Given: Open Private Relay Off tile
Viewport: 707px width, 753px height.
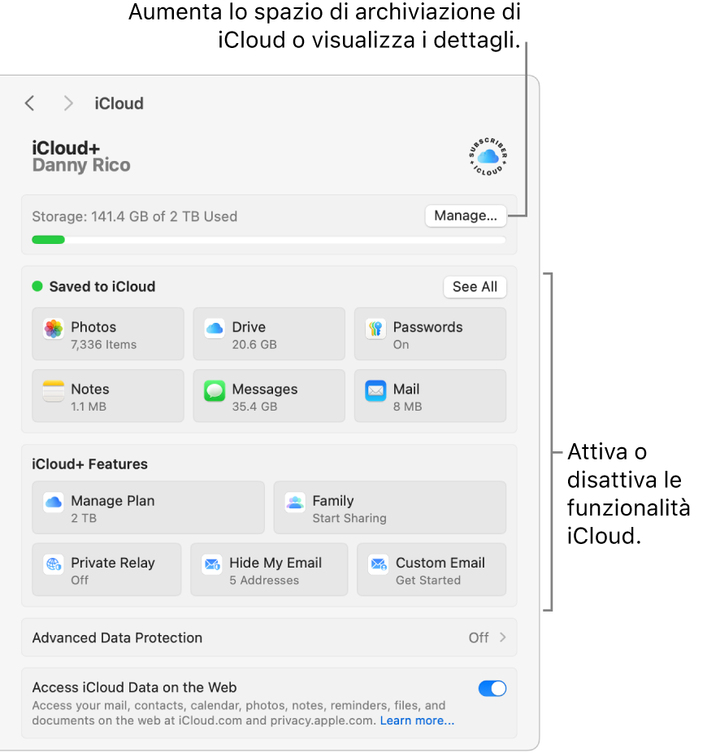Looking at the screenshot, I should (x=106, y=569).
